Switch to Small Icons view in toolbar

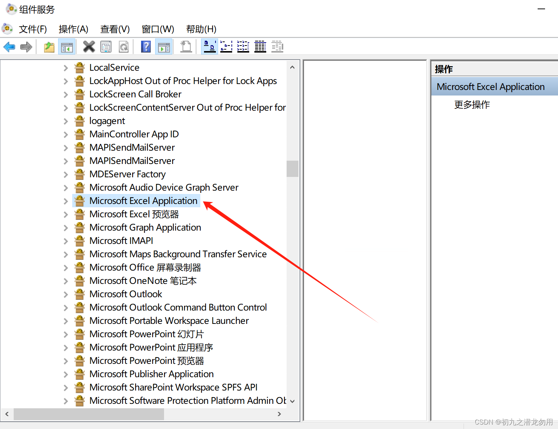pyautogui.click(x=226, y=47)
